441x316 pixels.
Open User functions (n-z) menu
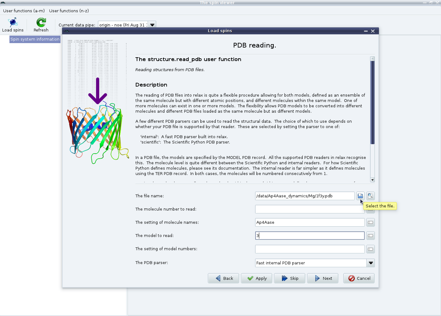pos(69,11)
